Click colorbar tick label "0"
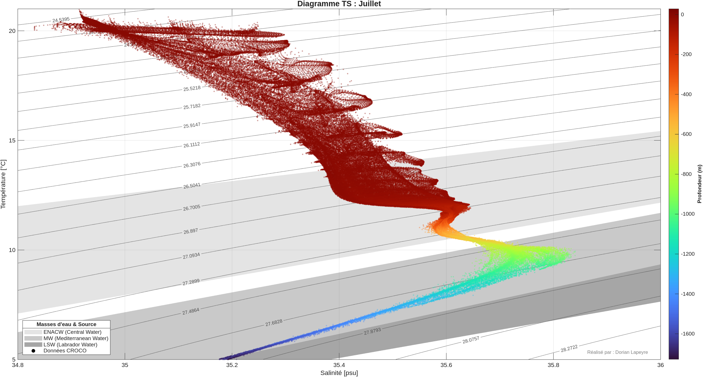This screenshot has height=377, width=703. (x=682, y=15)
